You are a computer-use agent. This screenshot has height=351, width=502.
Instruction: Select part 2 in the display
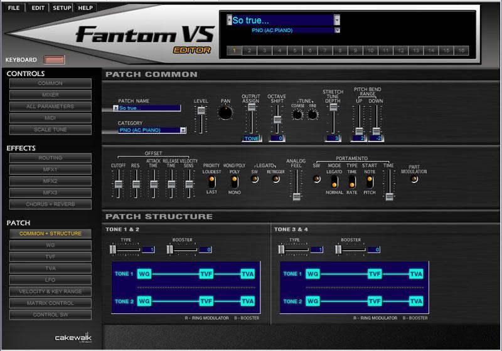pyautogui.click(x=249, y=51)
